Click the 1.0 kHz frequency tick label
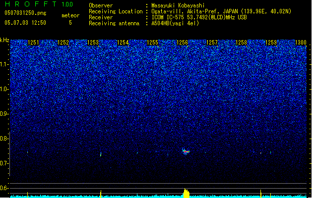 click(x=4, y=89)
